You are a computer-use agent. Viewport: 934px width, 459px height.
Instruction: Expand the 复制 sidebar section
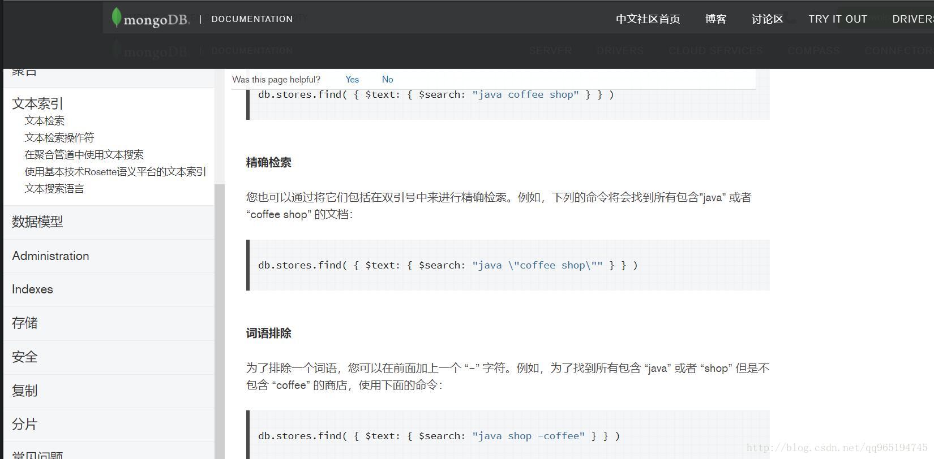click(109, 391)
